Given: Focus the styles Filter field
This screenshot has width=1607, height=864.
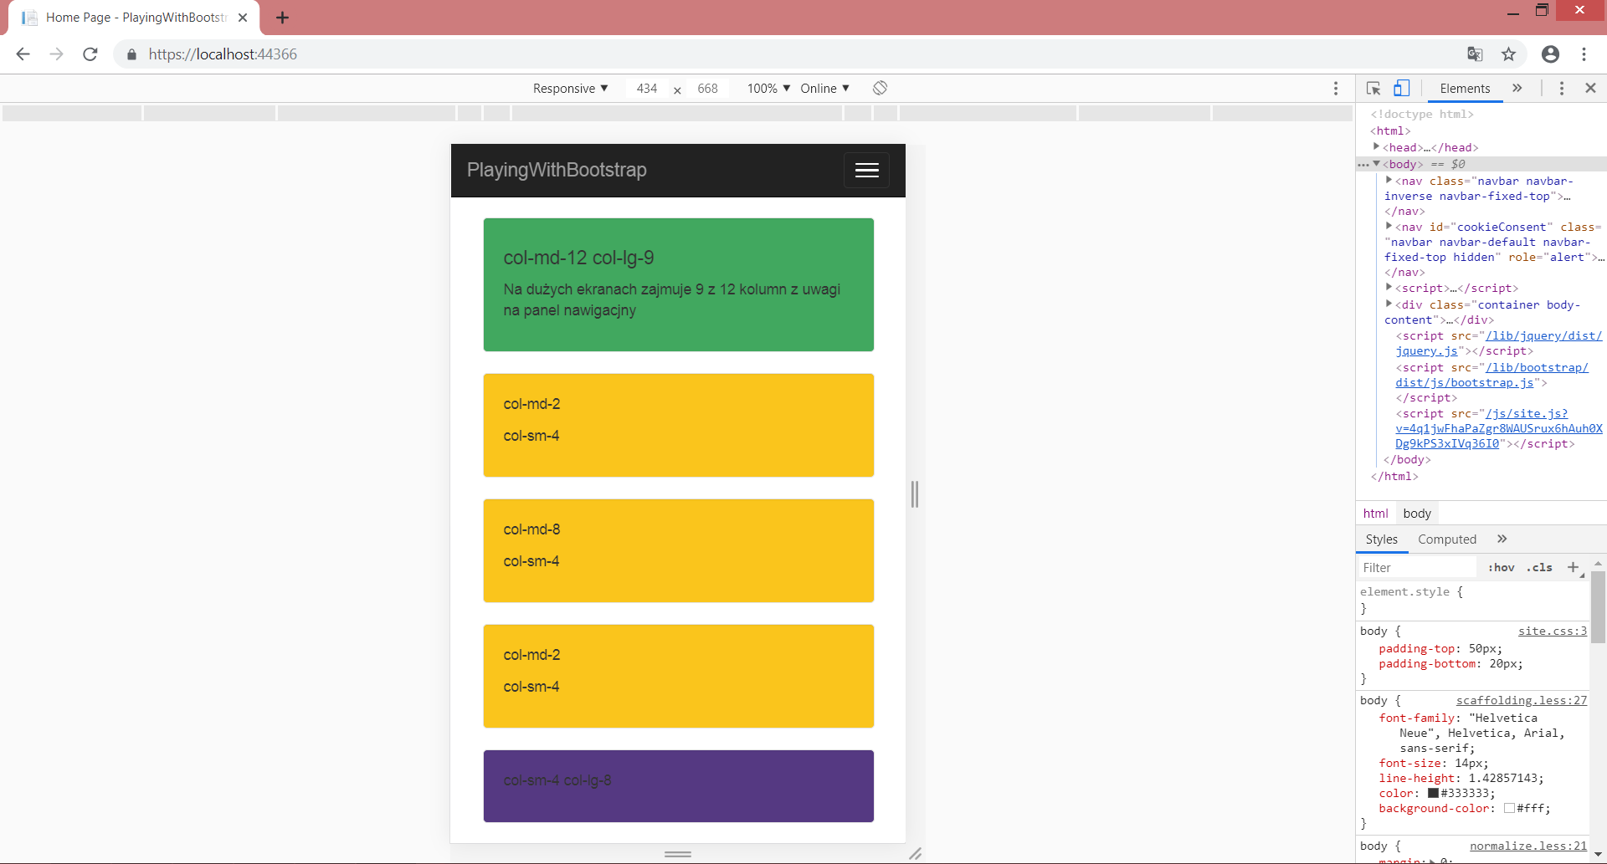Looking at the screenshot, I should click(x=1416, y=568).
